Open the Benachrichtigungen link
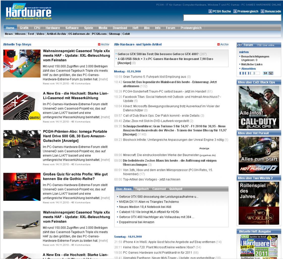283x259 pixels. tap(255, 56)
